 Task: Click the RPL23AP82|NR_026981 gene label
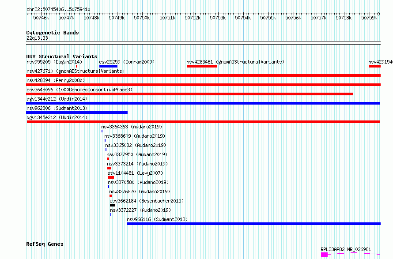[346, 249]
